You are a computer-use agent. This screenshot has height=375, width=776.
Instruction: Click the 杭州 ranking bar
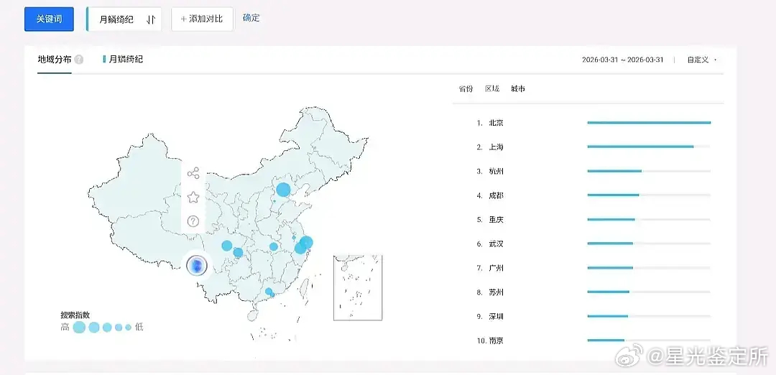649,171
